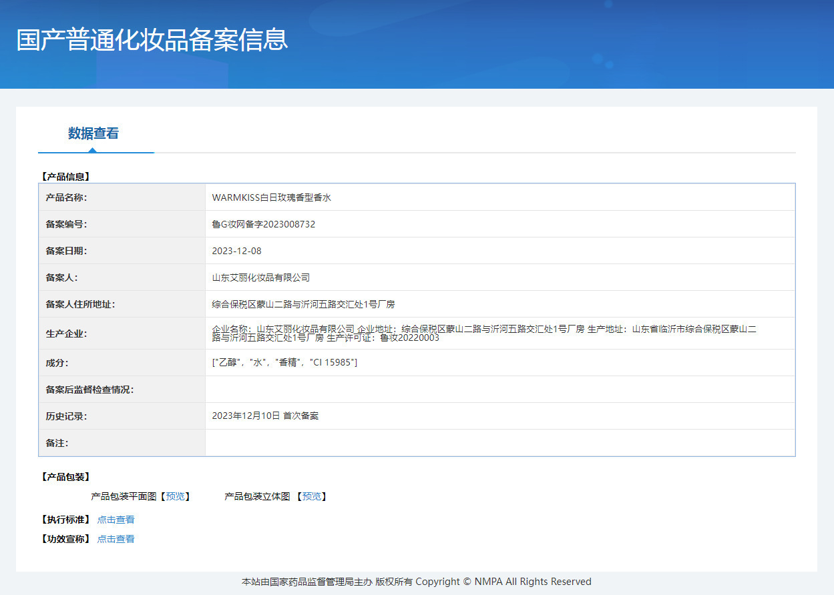This screenshot has width=834, height=595.
Task: Select the ingredients list with CI 15985
Action: (284, 363)
